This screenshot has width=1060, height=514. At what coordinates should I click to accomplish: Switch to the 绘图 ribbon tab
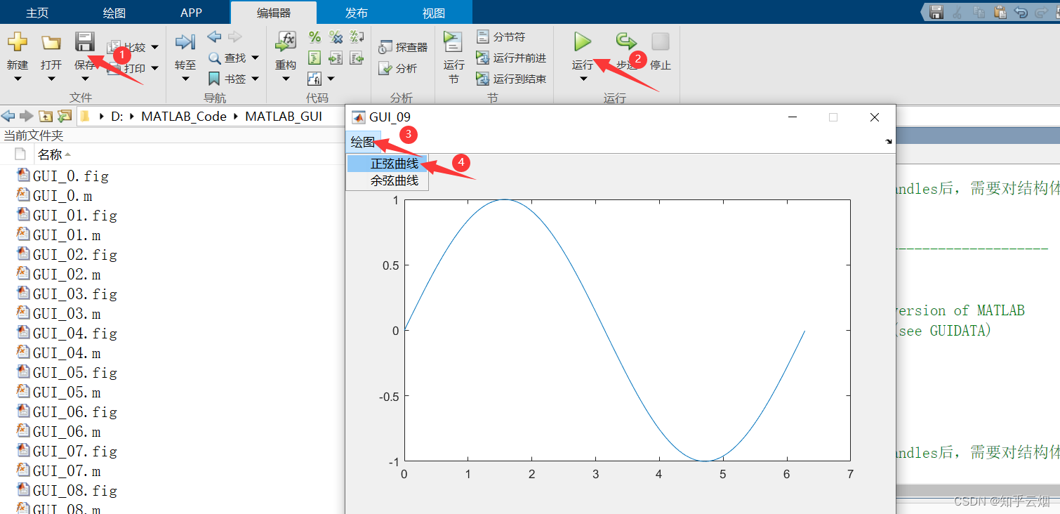coord(114,13)
